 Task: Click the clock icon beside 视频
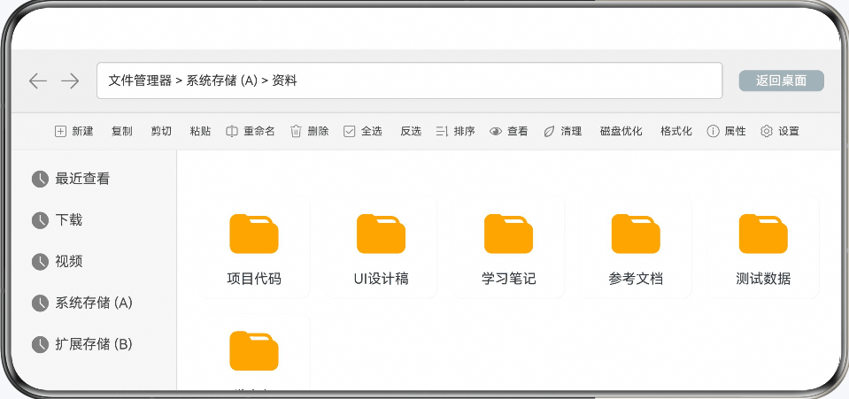click(x=40, y=262)
